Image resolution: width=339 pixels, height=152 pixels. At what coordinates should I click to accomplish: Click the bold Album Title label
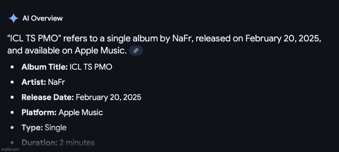[x=44, y=67]
